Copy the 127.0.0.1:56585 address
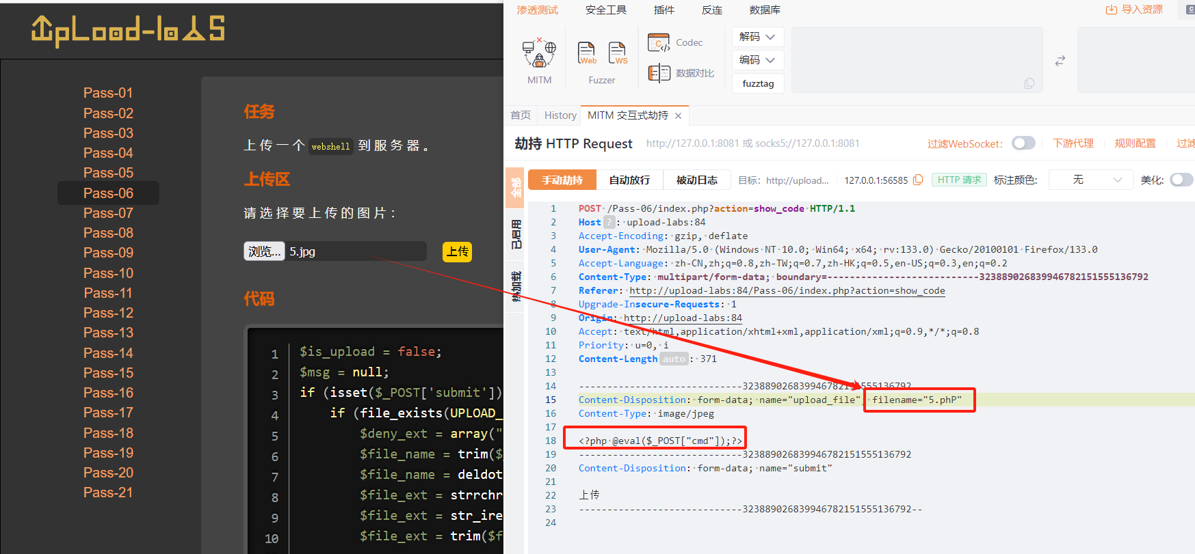This screenshot has height=554, width=1195. (918, 180)
